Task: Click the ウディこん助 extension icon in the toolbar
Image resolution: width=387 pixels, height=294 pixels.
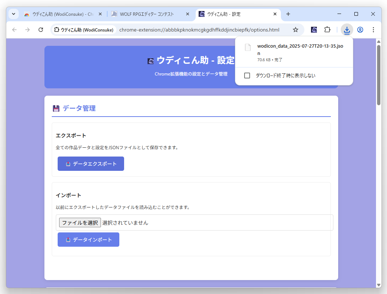Action: point(314,30)
